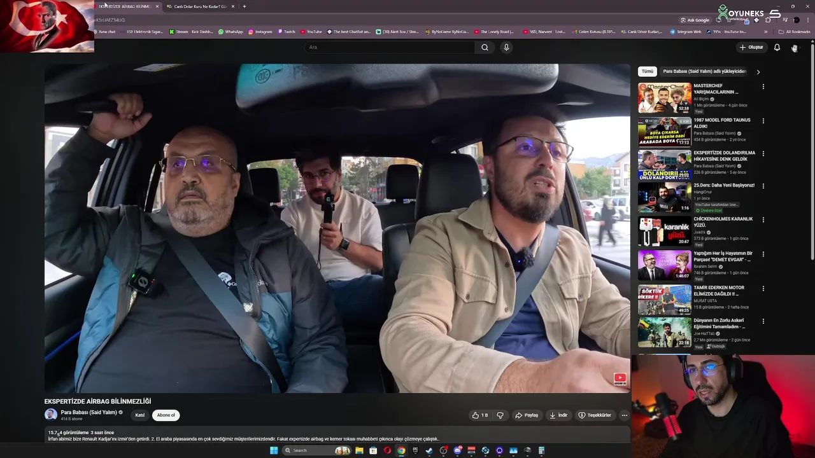Open Windows Start menu
Viewport: 815px width, 458px height.
pyautogui.click(x=274, y=450)
